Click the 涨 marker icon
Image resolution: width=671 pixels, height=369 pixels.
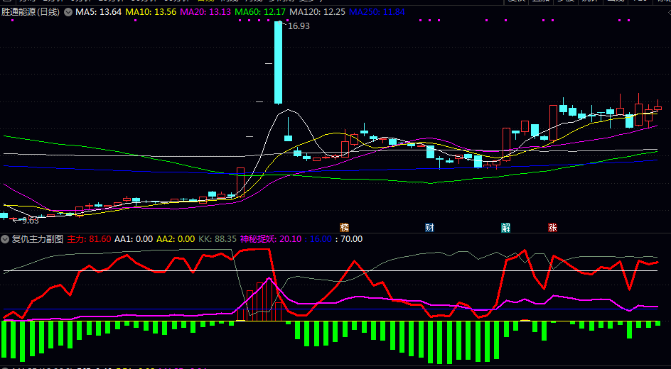[x=552, y=228]
